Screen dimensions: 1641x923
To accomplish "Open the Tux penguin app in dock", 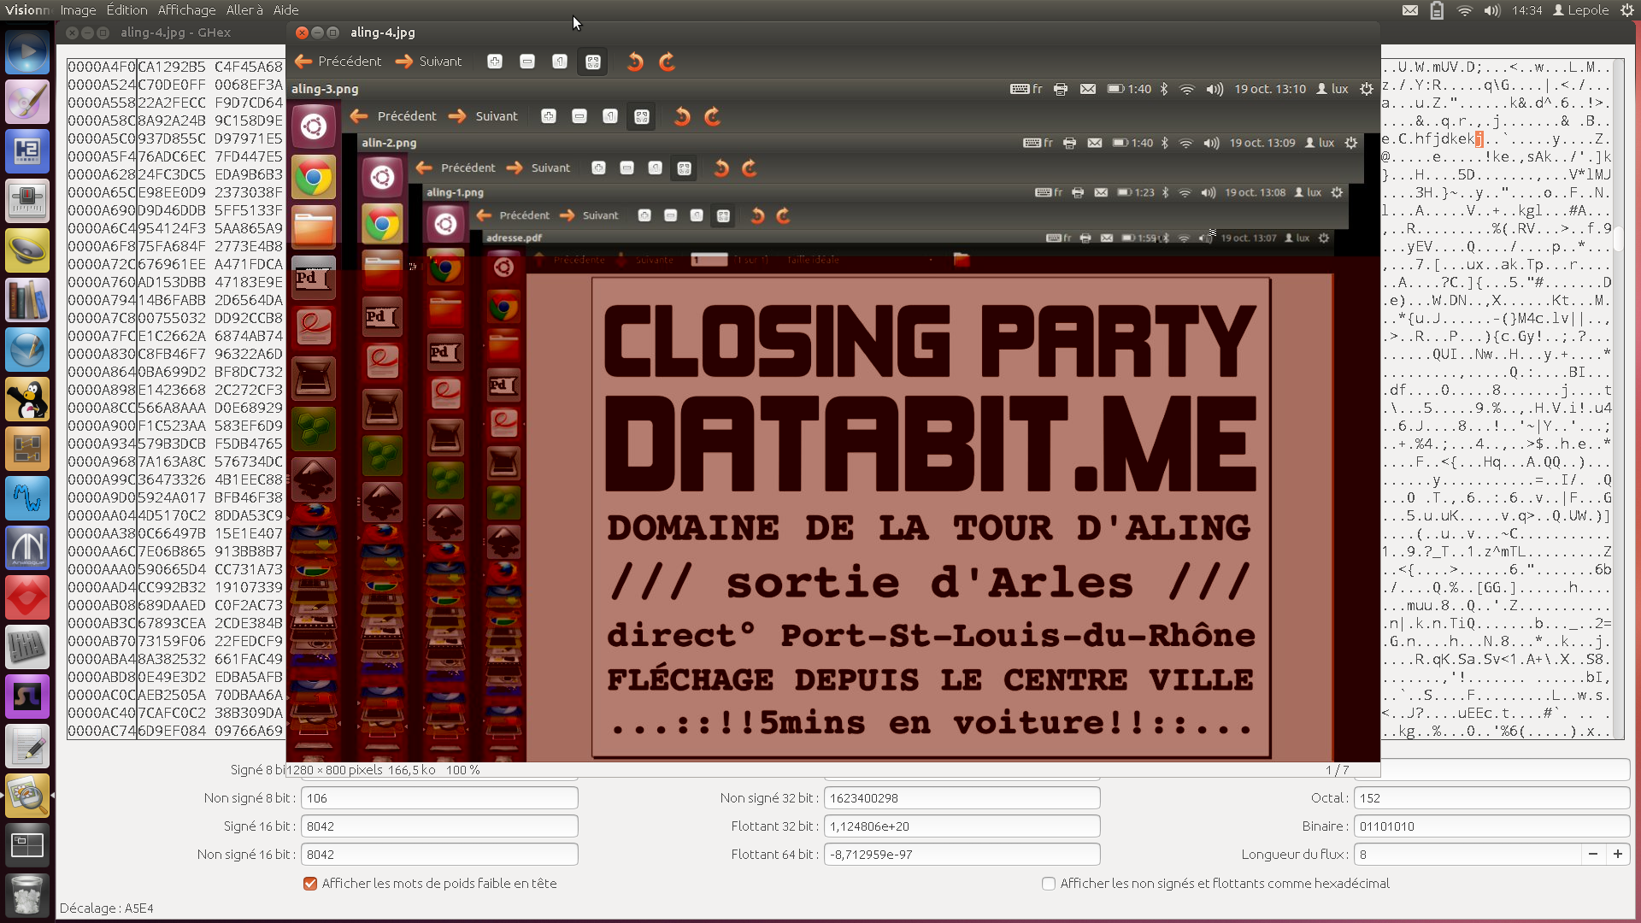I will (27, 399).
